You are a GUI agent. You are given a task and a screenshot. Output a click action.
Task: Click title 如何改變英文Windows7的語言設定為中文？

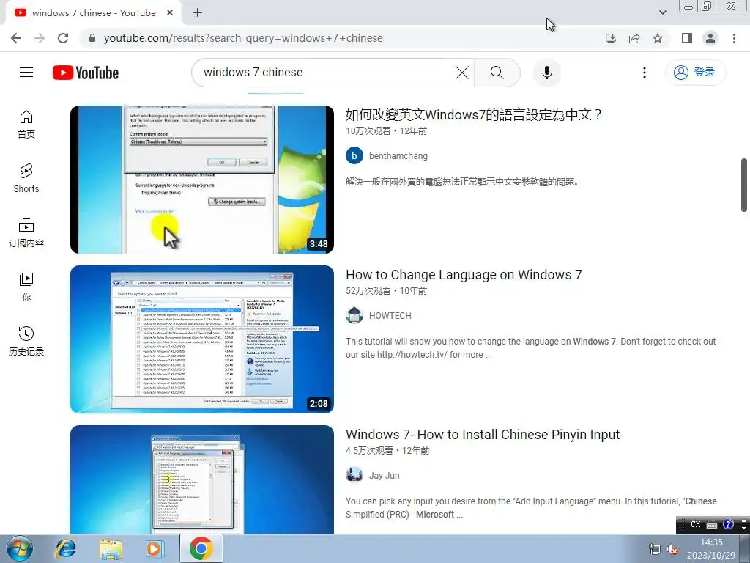(x=474, y=115)
